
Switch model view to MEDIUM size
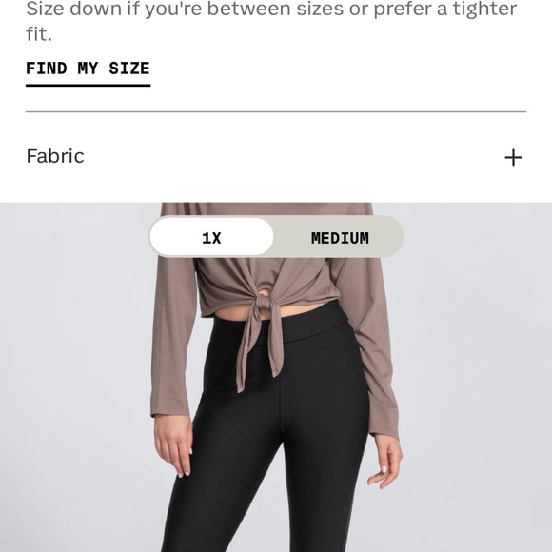pyautogui.click(x=340, y=238)
